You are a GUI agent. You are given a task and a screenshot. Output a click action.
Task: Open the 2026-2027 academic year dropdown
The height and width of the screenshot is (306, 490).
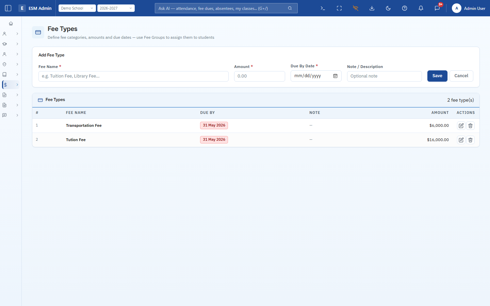tap(116, 8)
